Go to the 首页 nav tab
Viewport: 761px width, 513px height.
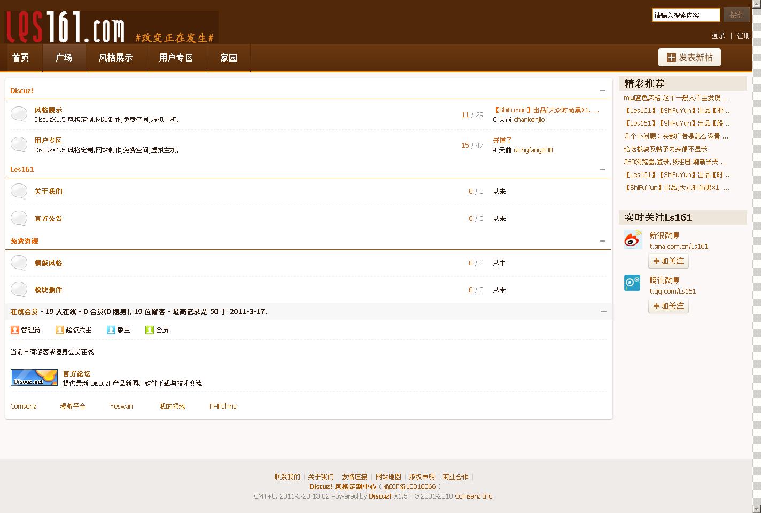click(21, 58)
